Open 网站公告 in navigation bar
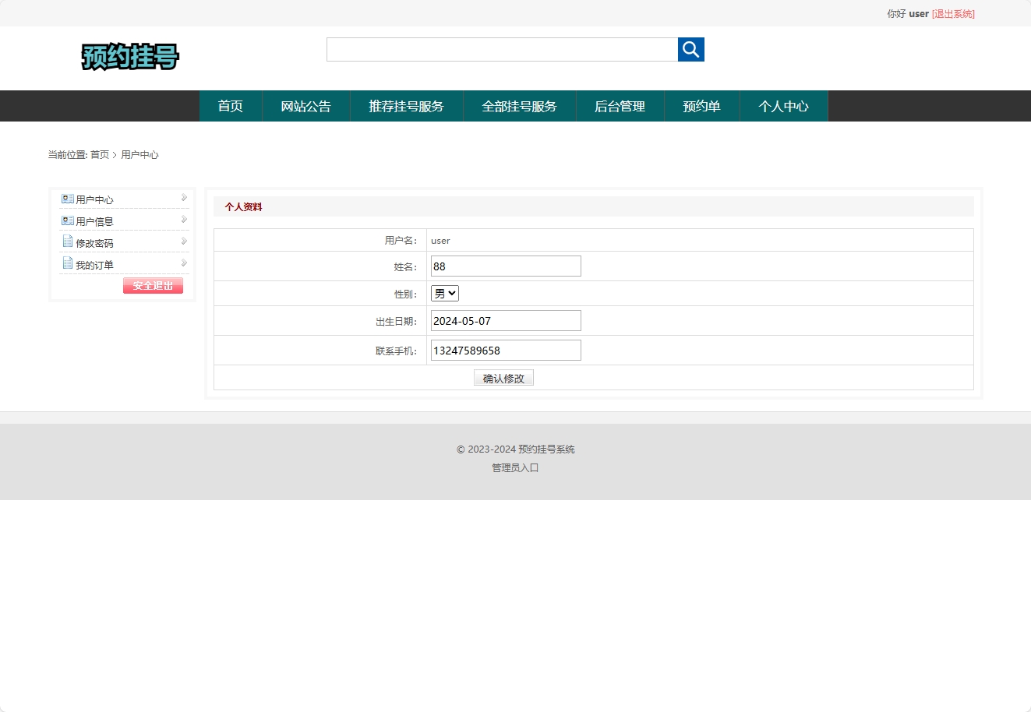The width and height of the screenshot is (1031, 712). pos(306,106)
